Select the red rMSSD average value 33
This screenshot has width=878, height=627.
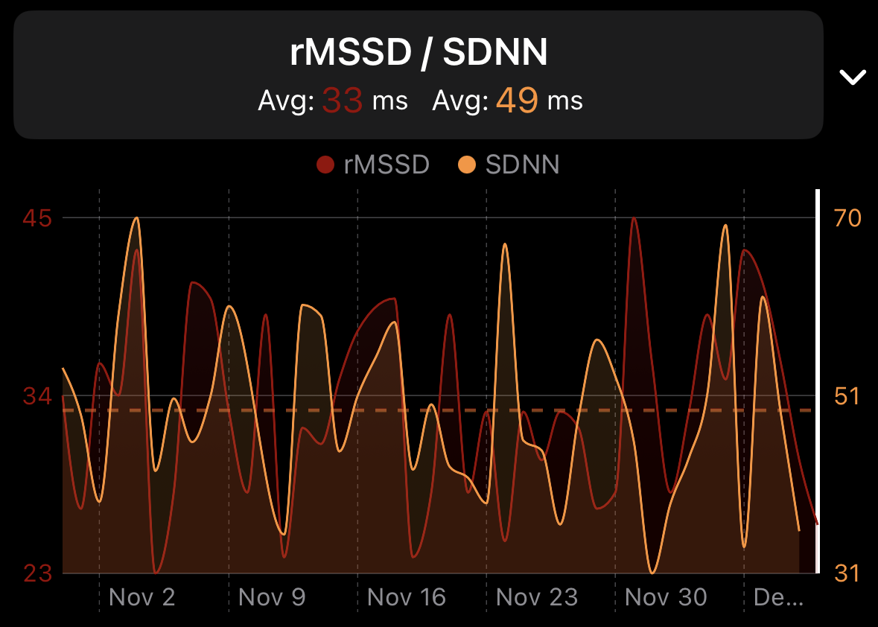point(342,101)
